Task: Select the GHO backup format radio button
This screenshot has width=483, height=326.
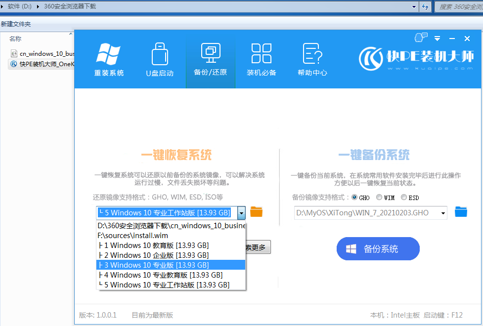Action: [x=354, y=198]
